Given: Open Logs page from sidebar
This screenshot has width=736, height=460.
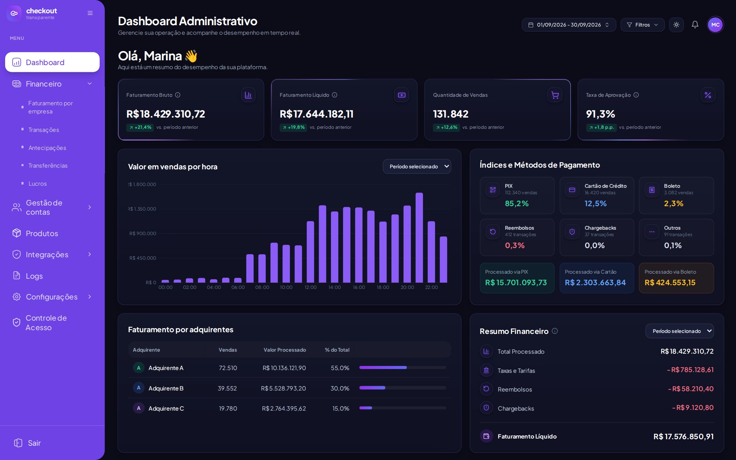Looking at the screenshot, I should point(52,276).
